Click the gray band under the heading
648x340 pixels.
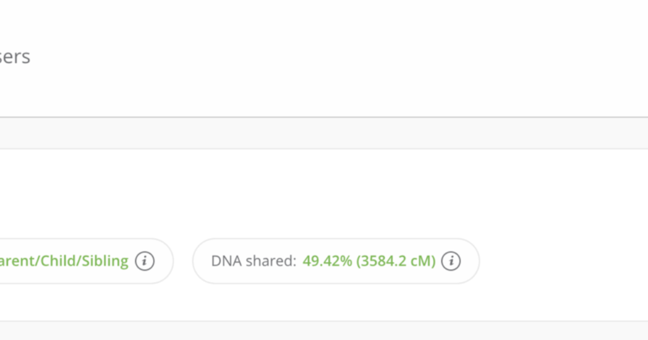point(324,133)
